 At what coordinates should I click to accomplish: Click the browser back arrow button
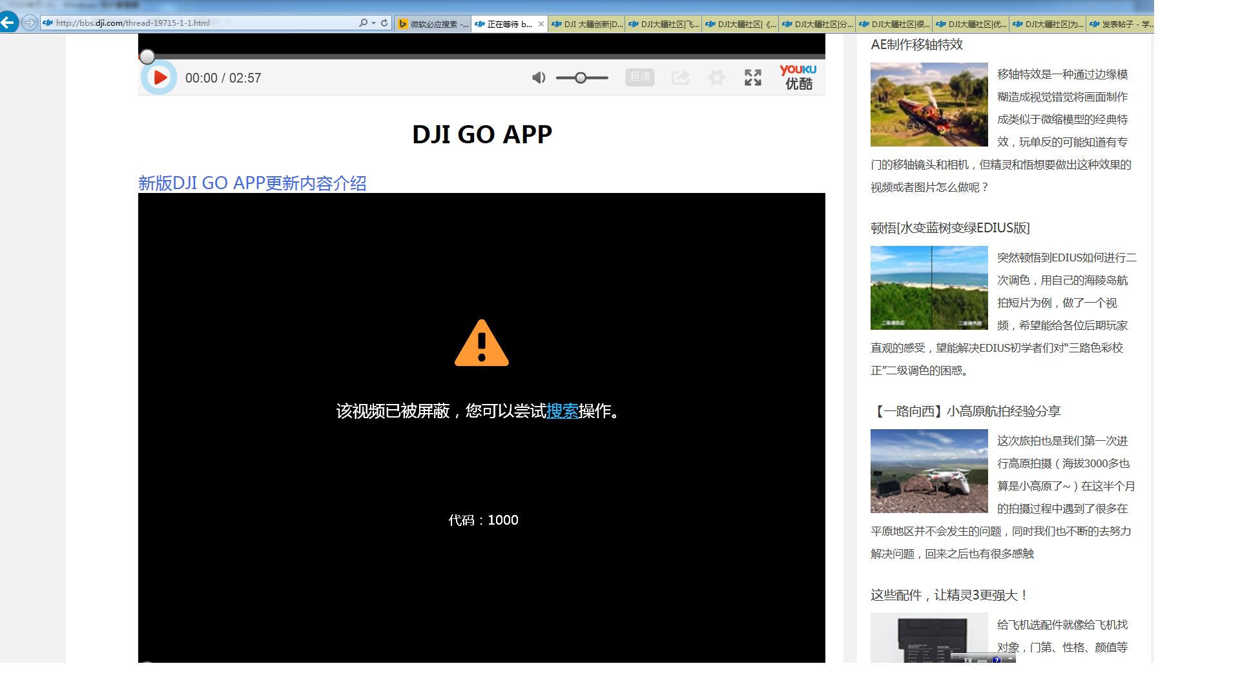tap(8, 23)
